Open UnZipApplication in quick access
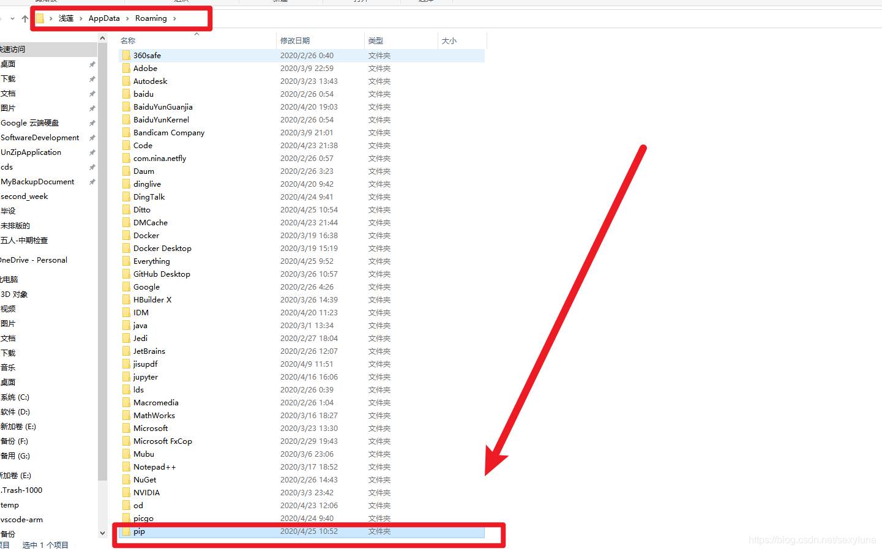 (31, 152)
